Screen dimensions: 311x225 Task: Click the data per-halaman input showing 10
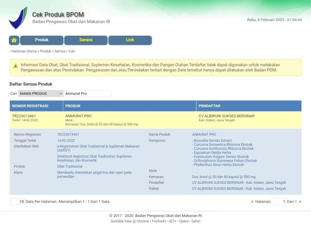17,202
